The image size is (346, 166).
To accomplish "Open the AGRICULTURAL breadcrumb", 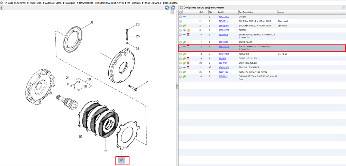I will 53,3.
